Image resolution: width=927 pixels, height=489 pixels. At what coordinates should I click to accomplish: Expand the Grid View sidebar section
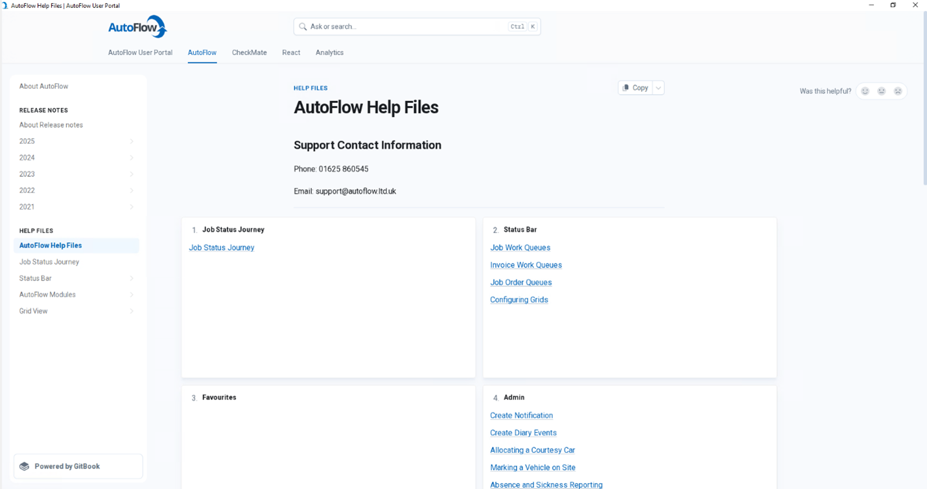132,311
